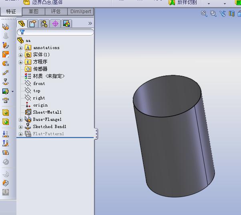Image resolution: width=241 pixels, height=215 pixels.
Task: Open the DisplayManager tab
Action: [x=66, y=24]
